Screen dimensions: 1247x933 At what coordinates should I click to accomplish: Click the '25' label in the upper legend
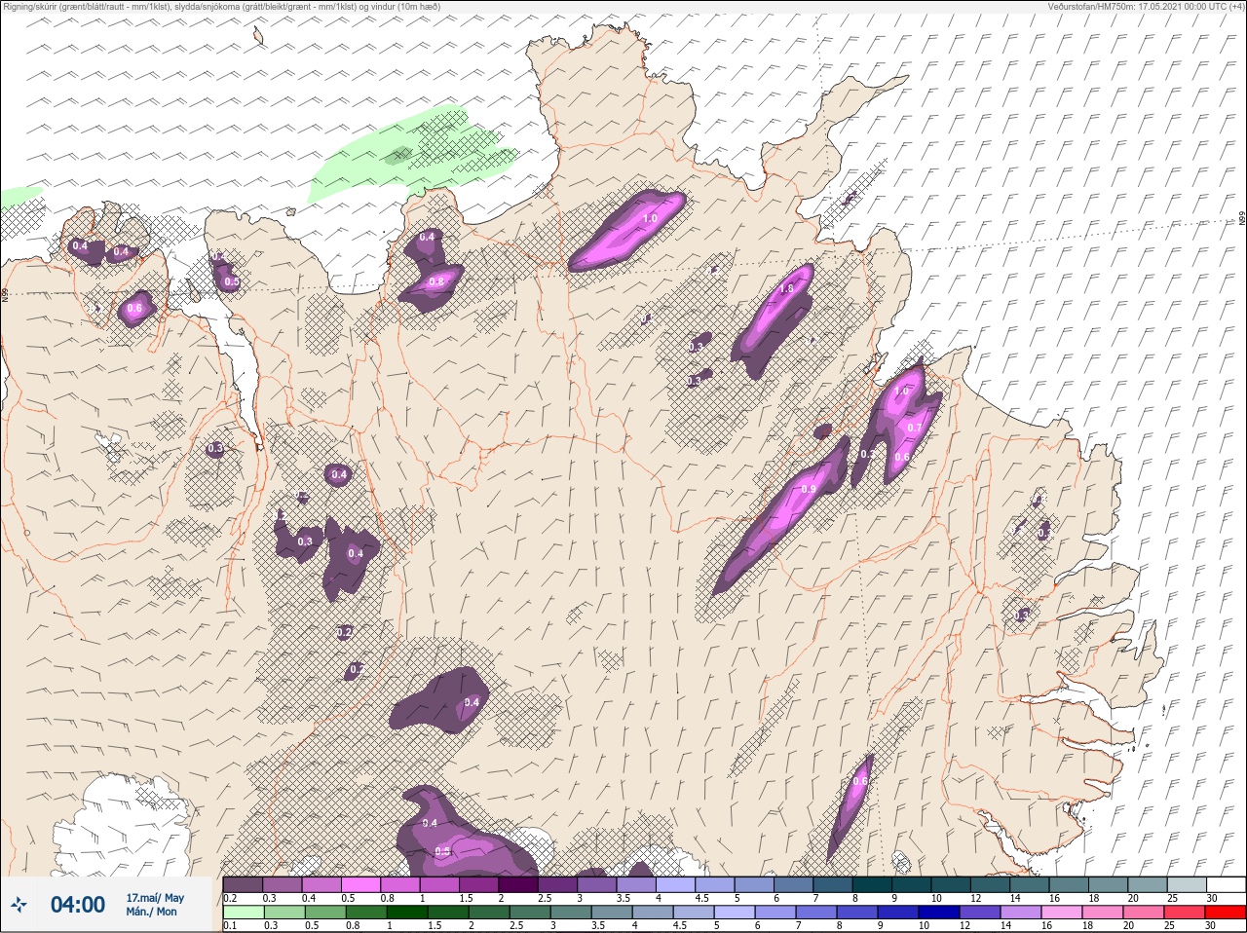pyautogui.click(x=1172, y=898)
